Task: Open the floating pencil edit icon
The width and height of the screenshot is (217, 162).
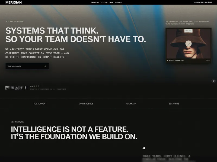Action: pyautogui.click(x=213, y=81)
